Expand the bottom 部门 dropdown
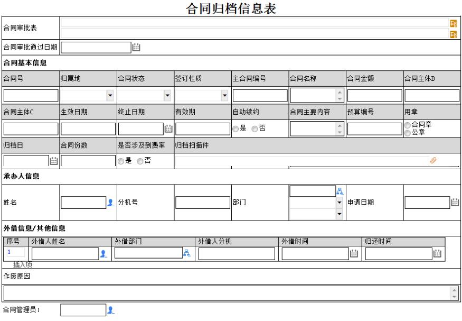The height and width of the screenshot is (321, 462). [340, 214]
